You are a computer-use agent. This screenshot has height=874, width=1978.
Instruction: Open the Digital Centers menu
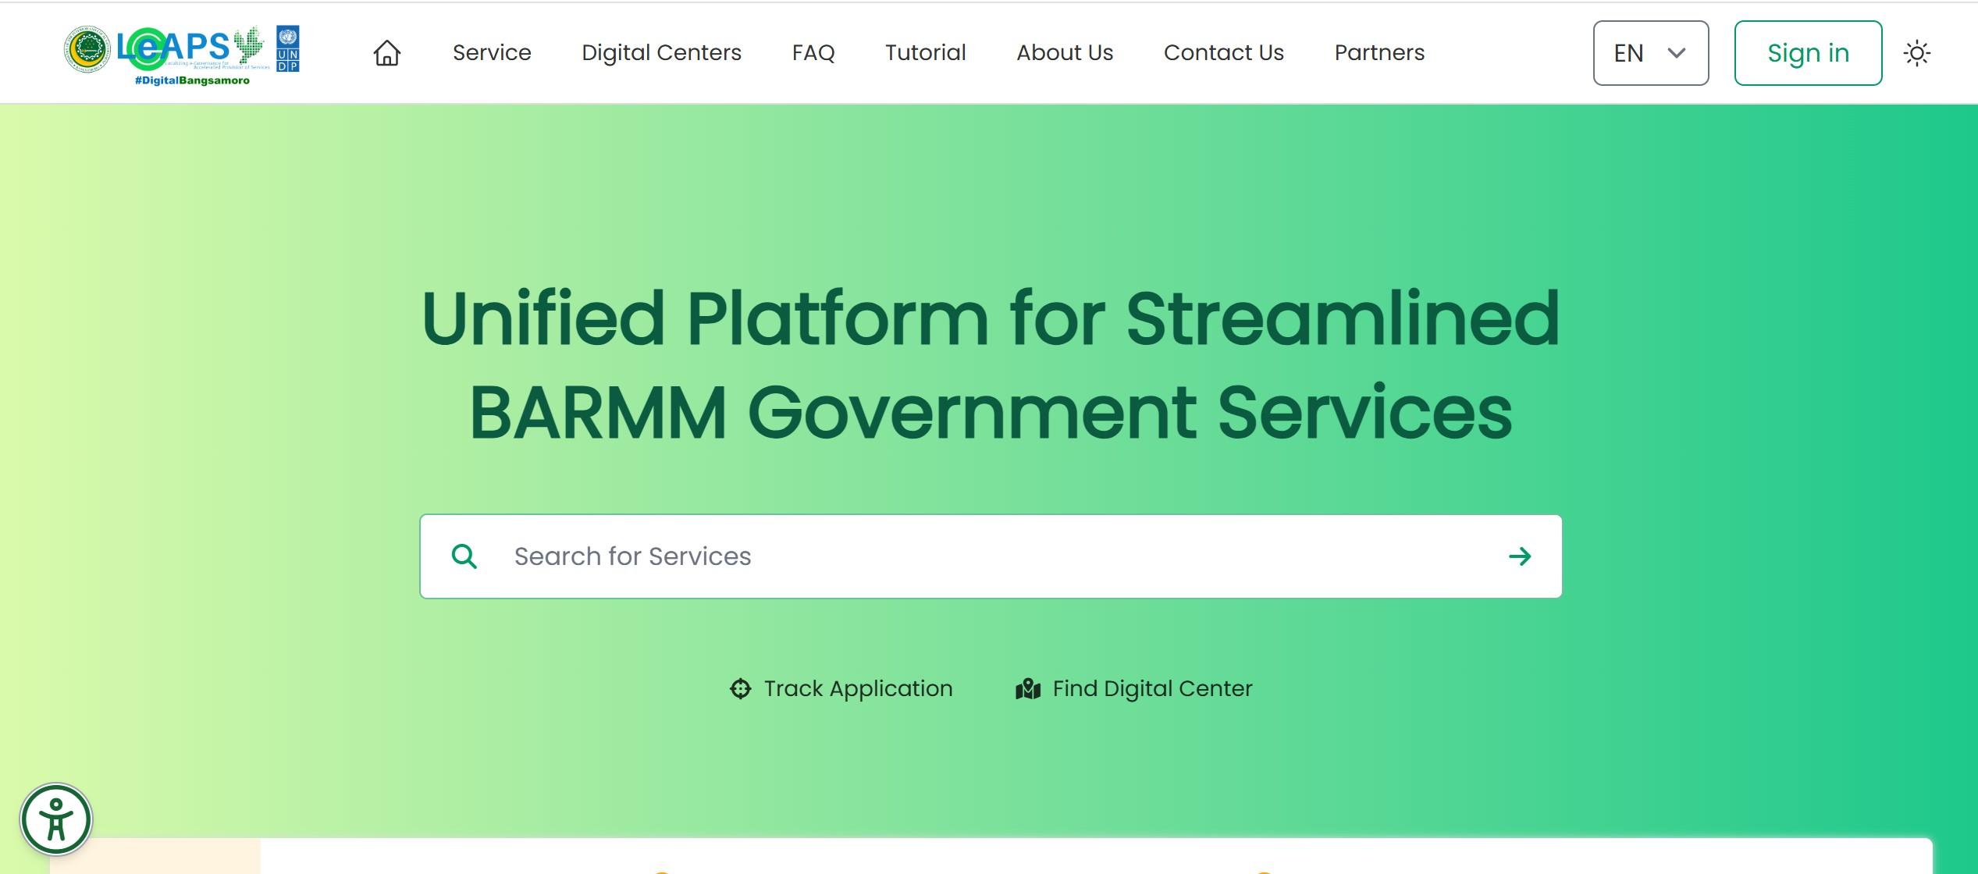[660, 53]
